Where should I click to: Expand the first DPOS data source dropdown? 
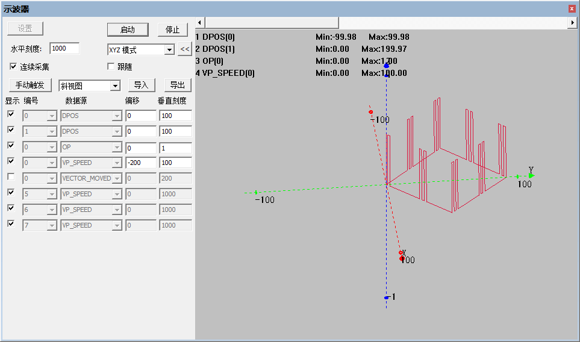117,116
